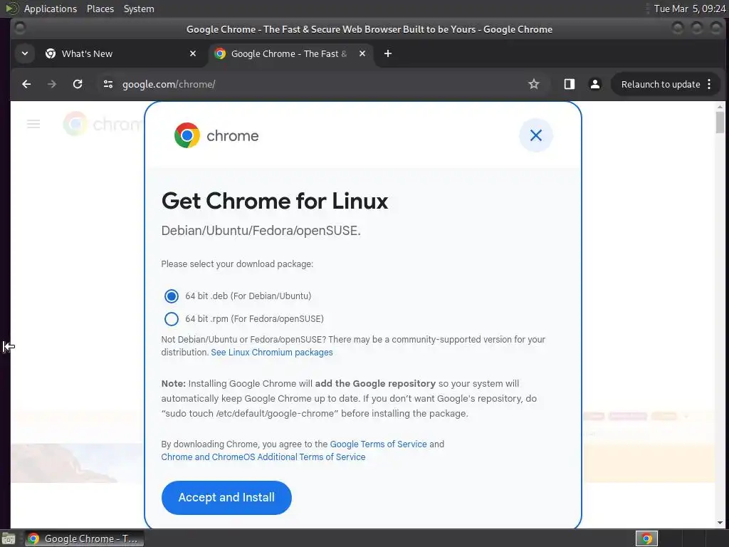Open the Applications menu
This screenshot has width=729, height=547.
[x=51, y=9]
